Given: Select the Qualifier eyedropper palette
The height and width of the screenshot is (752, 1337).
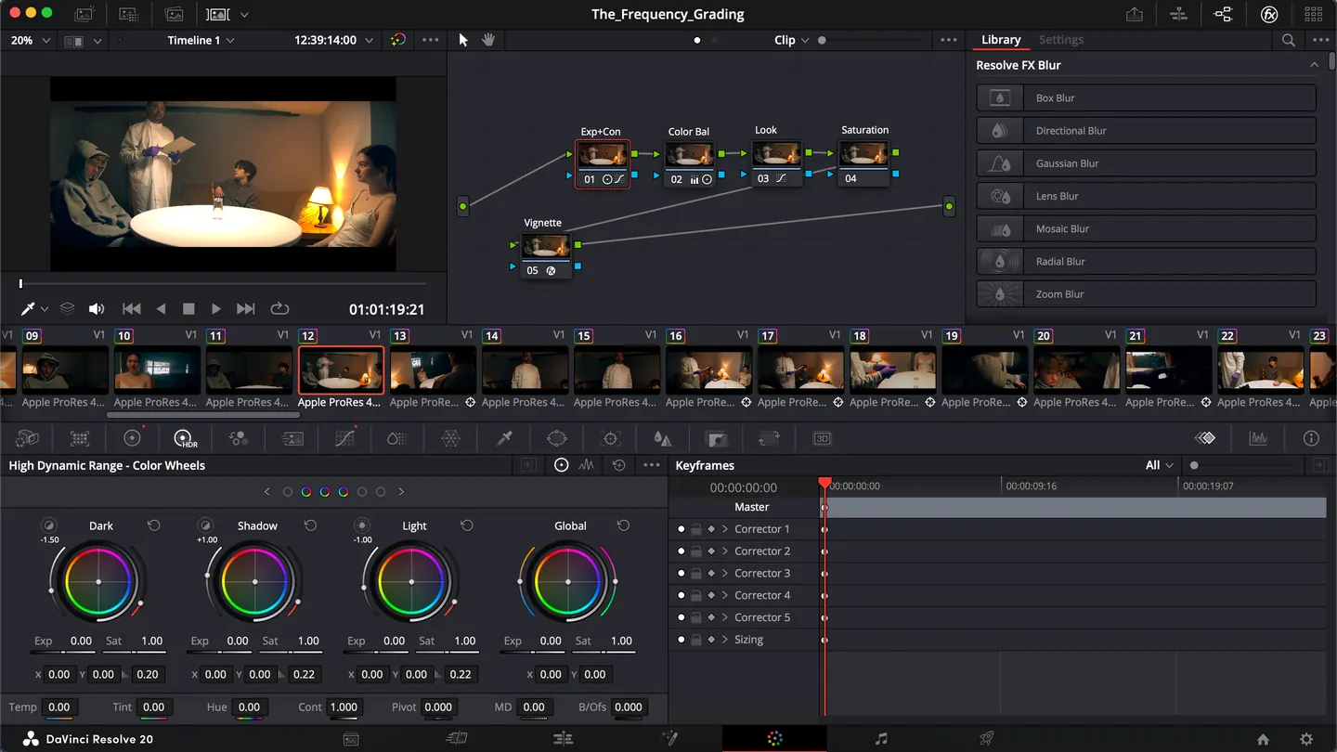Looking at the screenshot, I should [504, 438].
